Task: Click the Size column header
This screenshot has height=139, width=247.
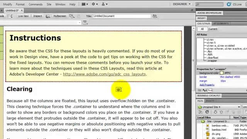Action: point(235,117)
